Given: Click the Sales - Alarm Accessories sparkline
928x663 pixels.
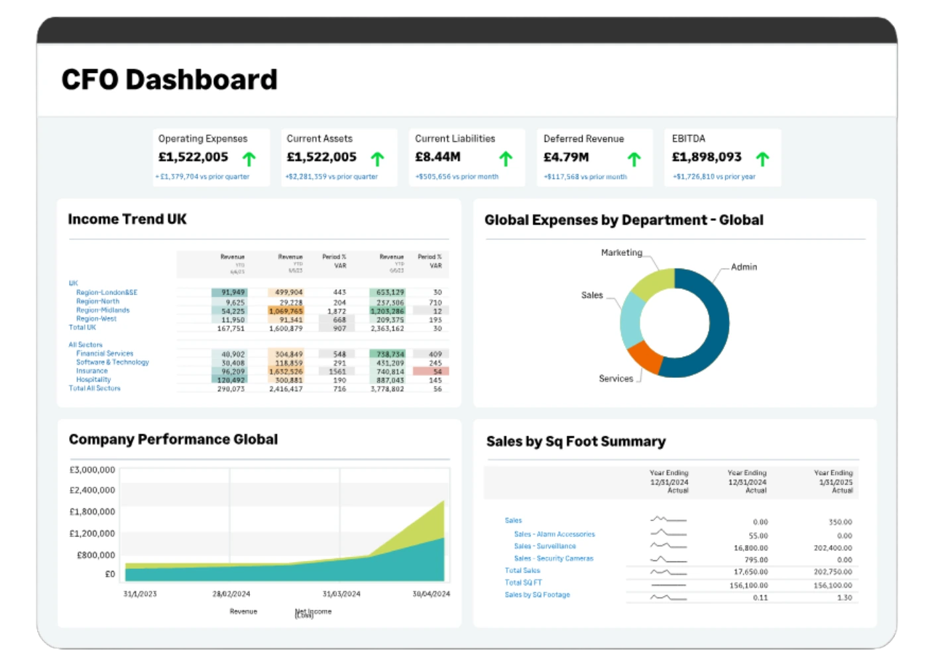Looking at the screenshot, I should (668, 533).
